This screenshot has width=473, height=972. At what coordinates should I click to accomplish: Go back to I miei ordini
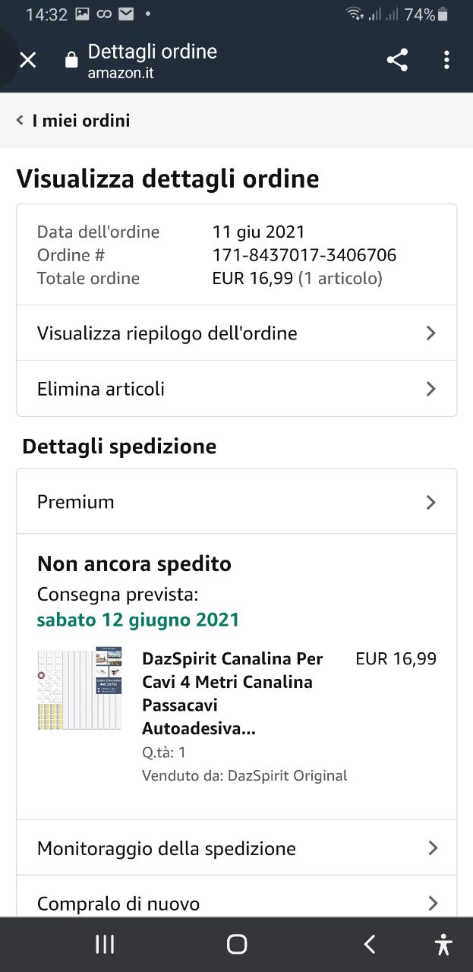[73, 120]
